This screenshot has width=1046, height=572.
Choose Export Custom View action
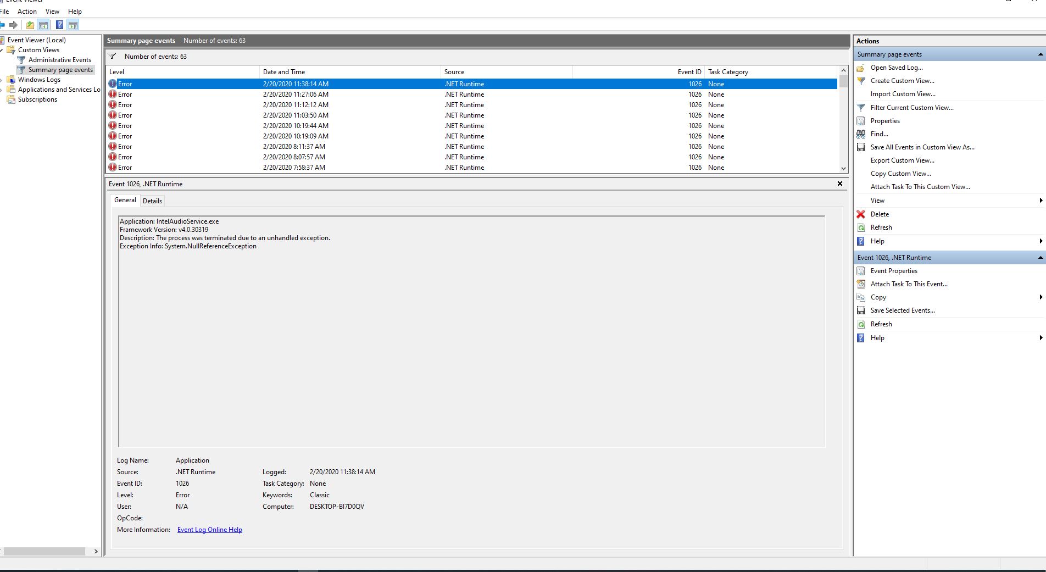pyautogui.click(x=902, y=160)
